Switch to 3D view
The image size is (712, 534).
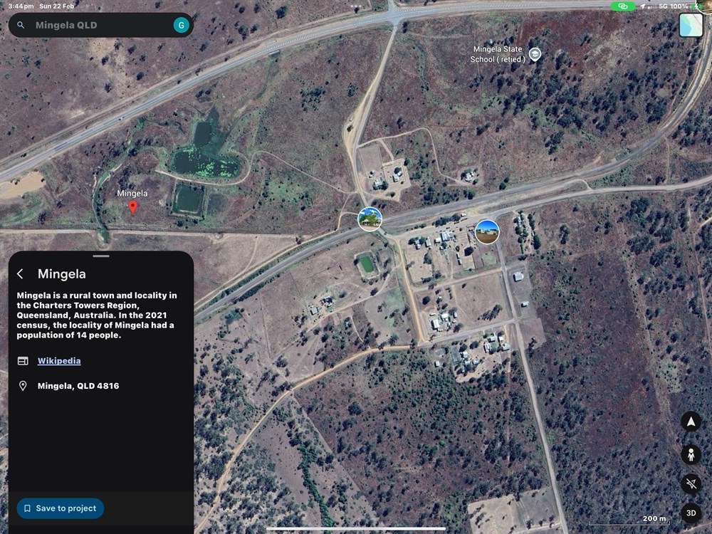coord(691,513)
